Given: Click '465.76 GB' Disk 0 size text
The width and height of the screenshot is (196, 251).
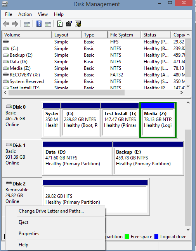Looking at the screenshot, I should pos(15,119).
